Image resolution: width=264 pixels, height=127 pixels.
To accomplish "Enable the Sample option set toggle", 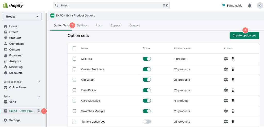I will click(x=147, y=121).
